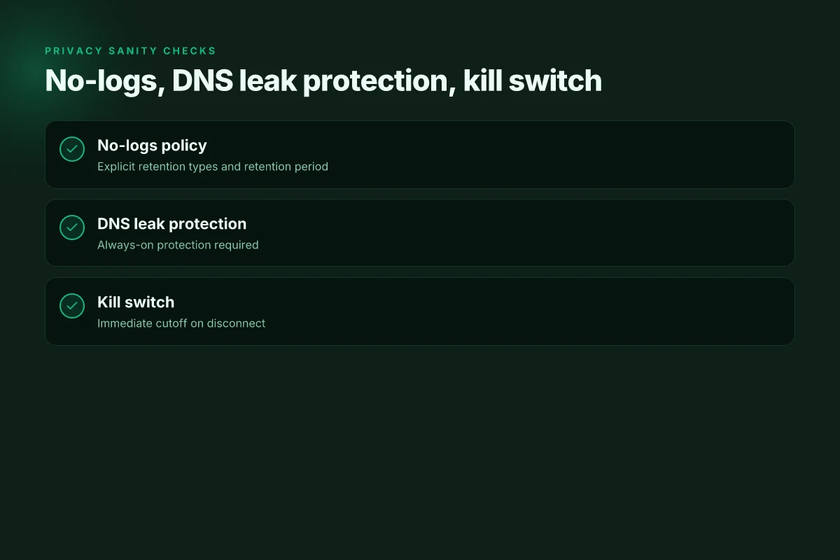Image resolution: width=840 pixels, height=560 pixels.
Task: Select the 'Kill switch' card title
Action: pyautogui.click(x=136, y=302)
